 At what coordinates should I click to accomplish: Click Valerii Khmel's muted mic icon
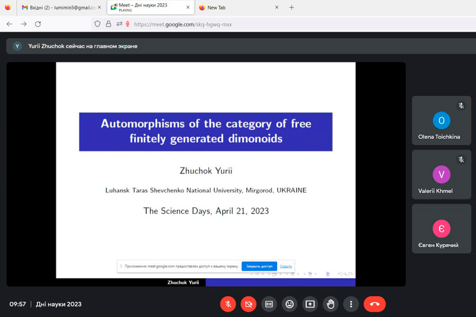click(461, 159)
